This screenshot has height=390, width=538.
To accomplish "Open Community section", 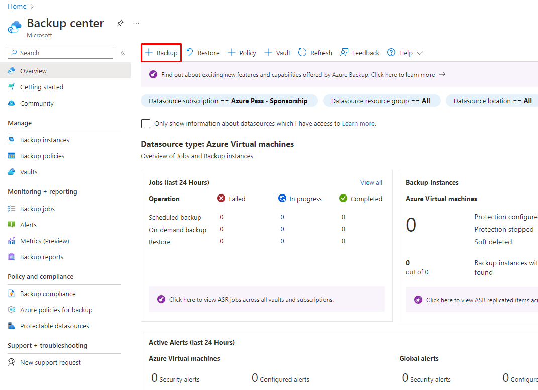I will click(x=37, y=104).
